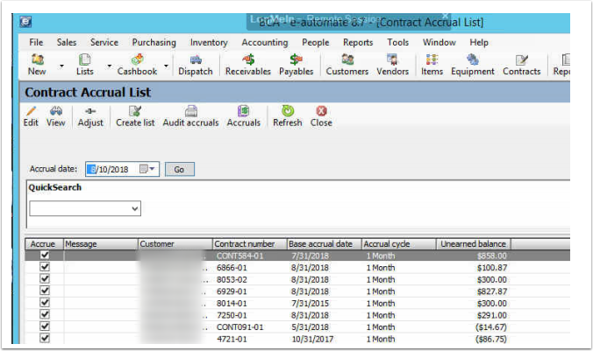This screenshot has width=593, height=351.
Task: Run the Audit accruals tool
Action: pos(190,116)
